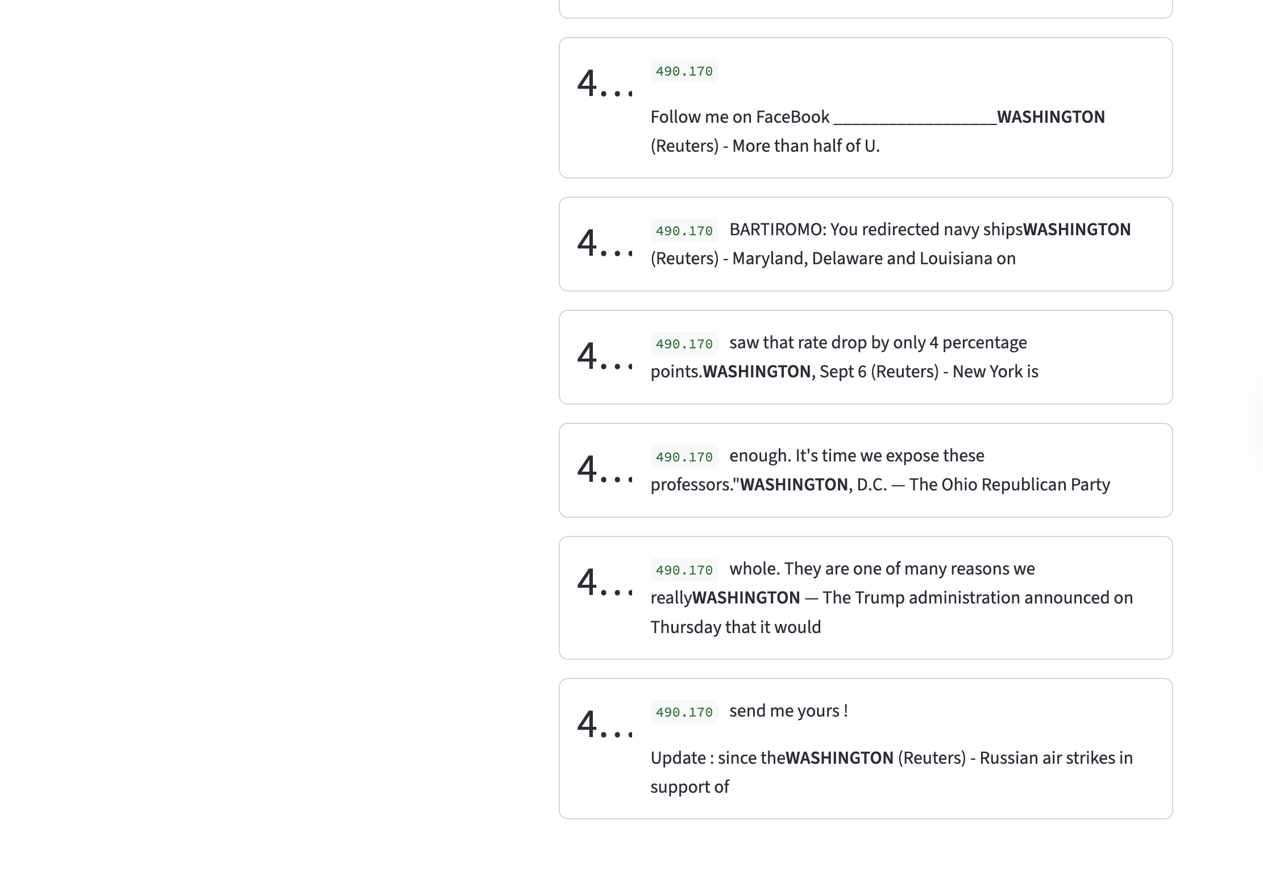Click bold WASHINGTON before "The Trump administration"
Viewport: 1263px width, 874px height.
coord(746,598)
